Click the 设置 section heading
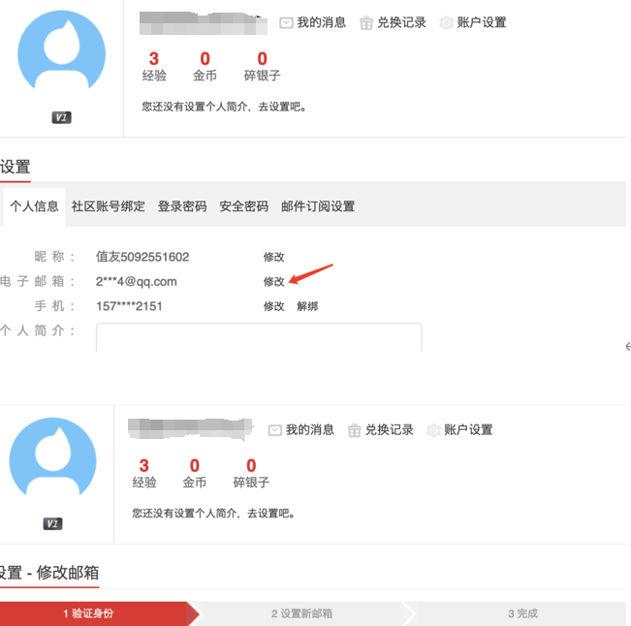Image resolution: width=631 pixels, height=626 pixels. 16,167
